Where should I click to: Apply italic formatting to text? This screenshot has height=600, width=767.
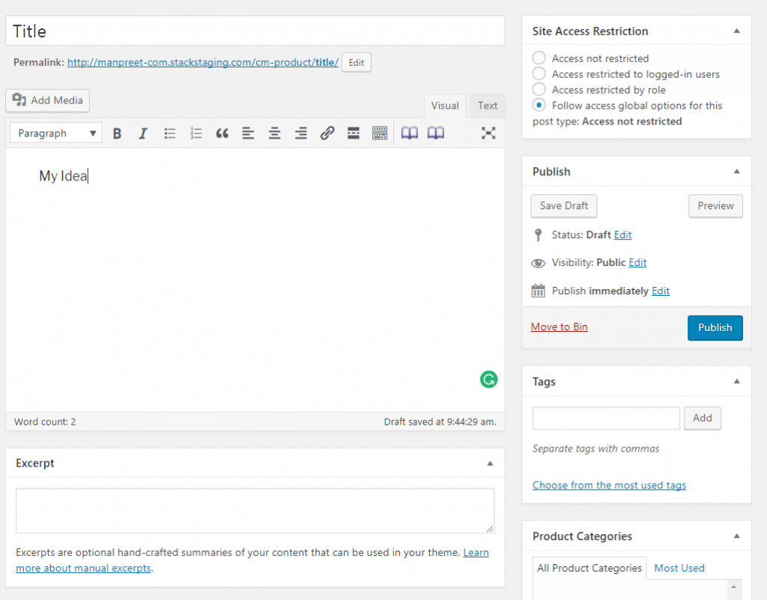coord(143,133)
